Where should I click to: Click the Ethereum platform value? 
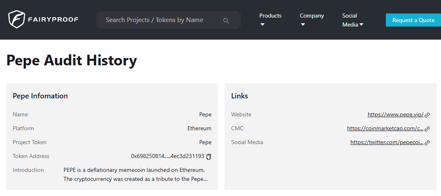(x=199, y=129)
